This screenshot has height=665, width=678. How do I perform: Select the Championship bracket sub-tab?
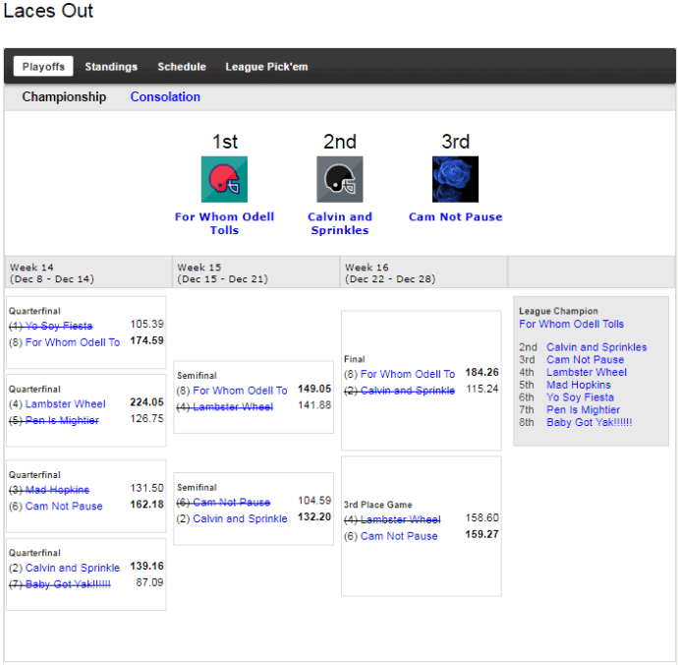[x=64, y=97]
